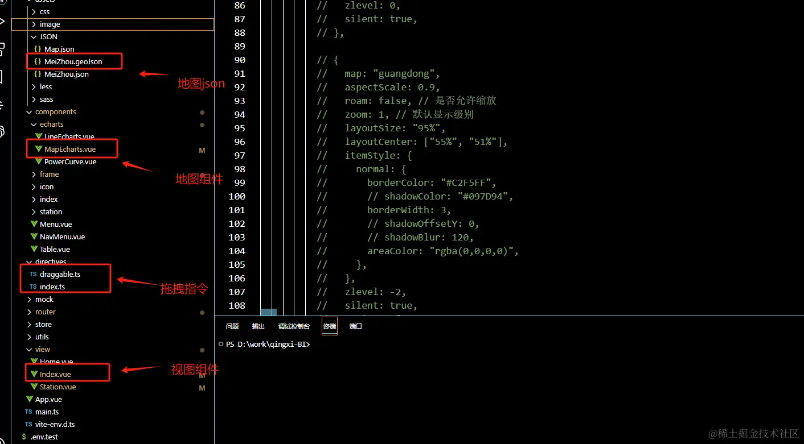Click the code text layoutSize: "95%"
This screenshot has height=444, width=804.
pos(395,128)
